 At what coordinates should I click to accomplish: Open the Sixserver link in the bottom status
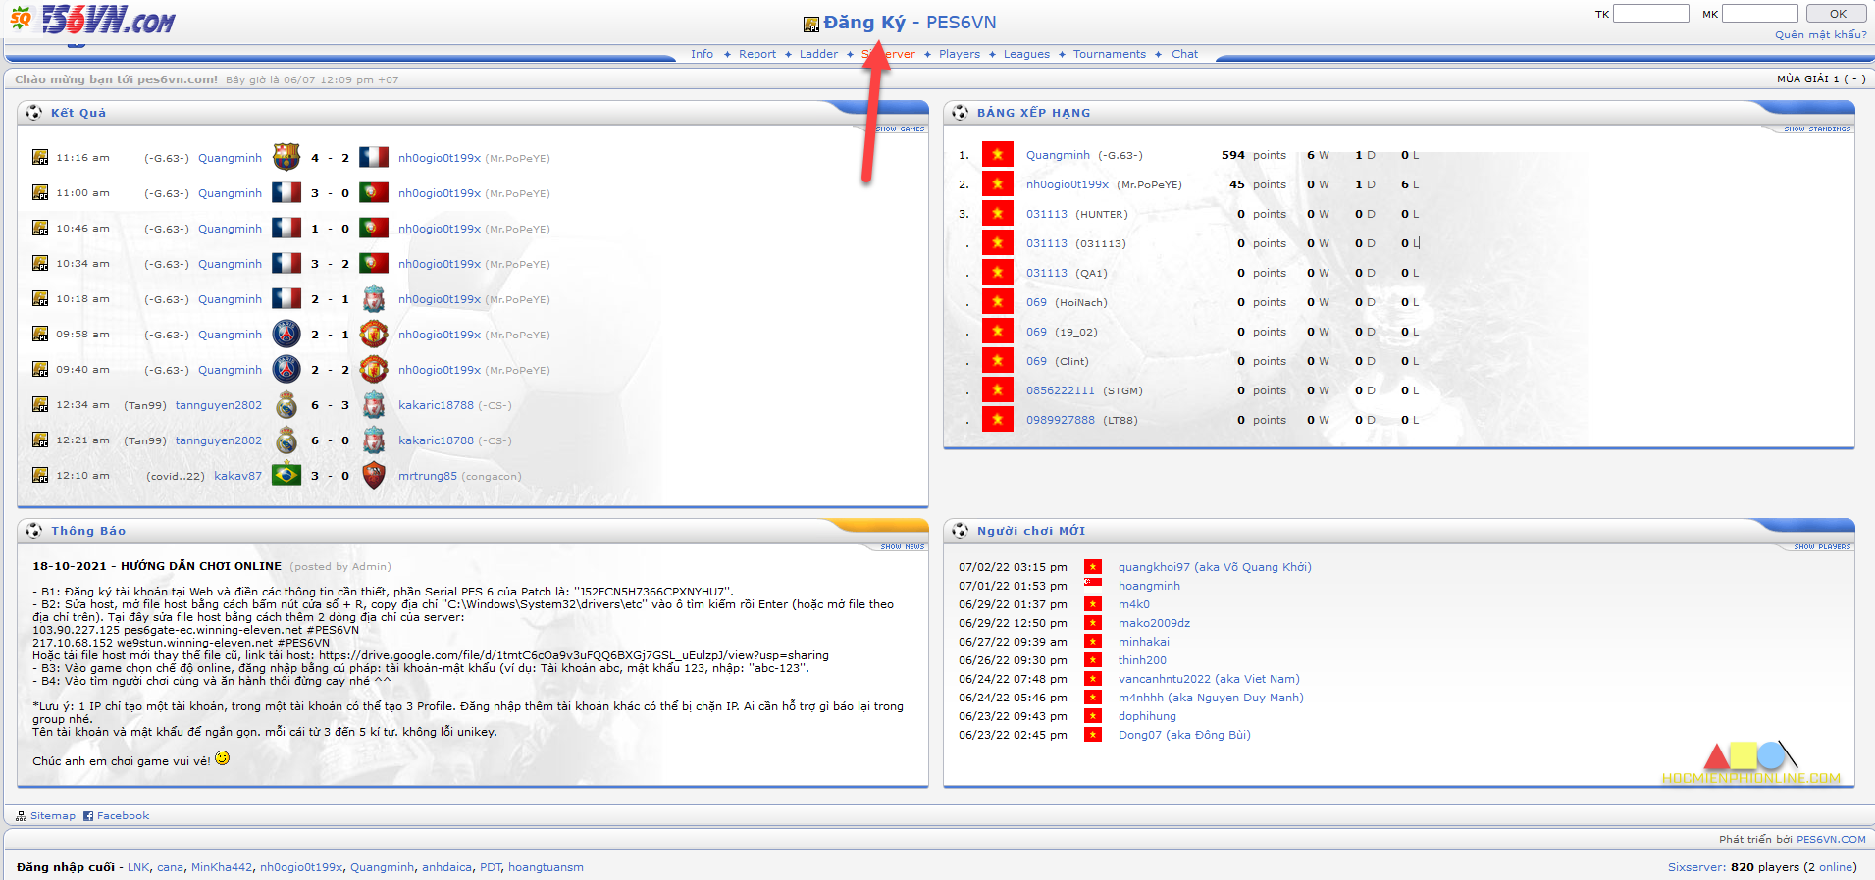1696,866
